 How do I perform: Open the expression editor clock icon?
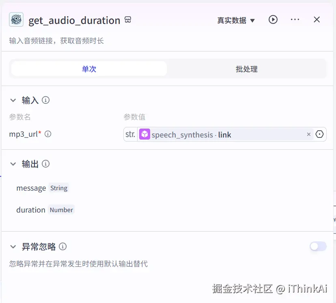(x=319, y=134)
